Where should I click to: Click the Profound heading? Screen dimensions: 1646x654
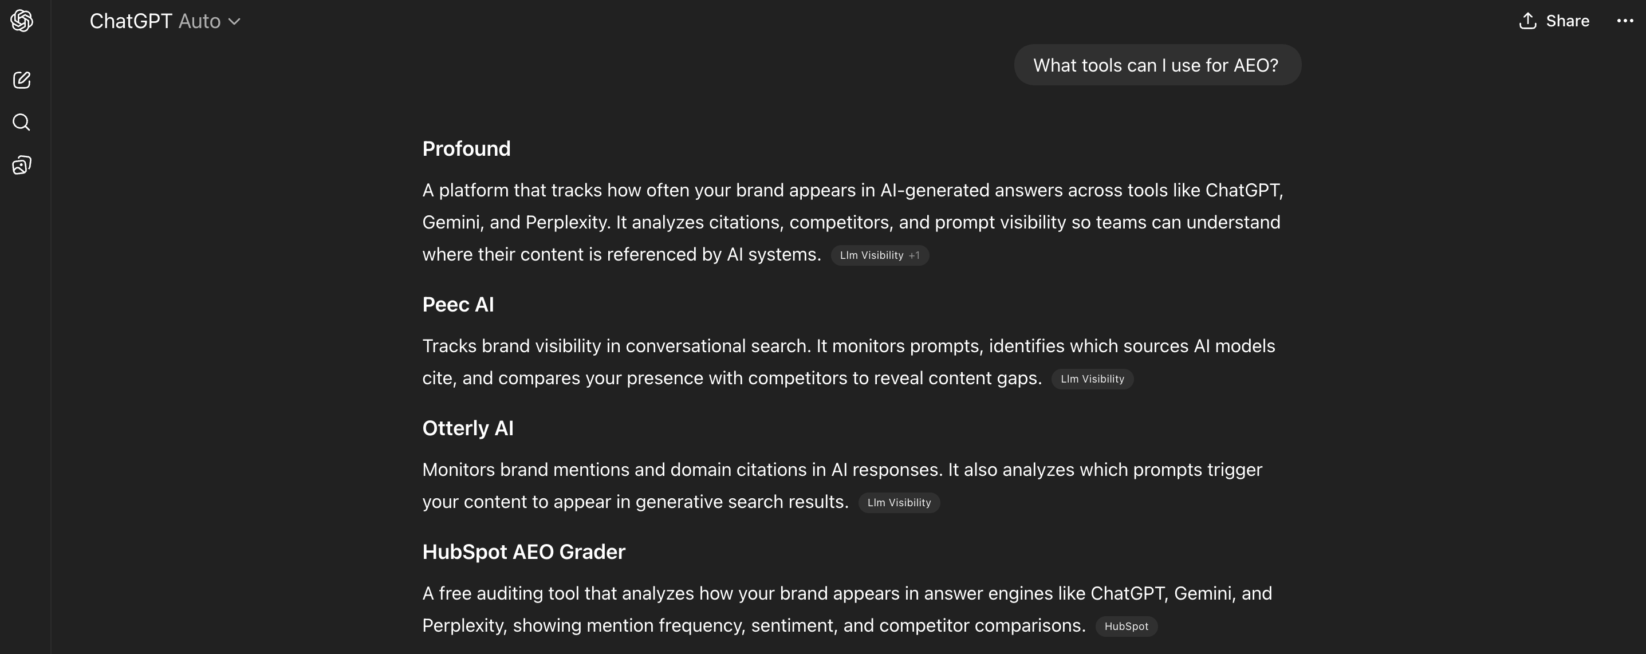[466, 149]
